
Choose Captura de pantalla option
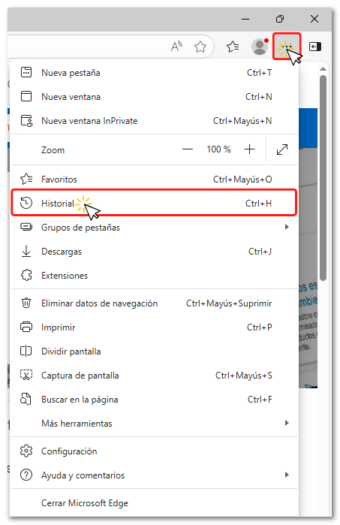click(x=154, y=376)
